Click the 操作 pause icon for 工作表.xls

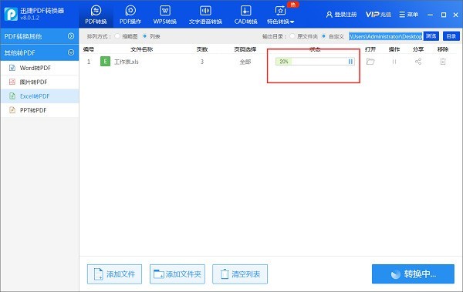pos(394,62)
